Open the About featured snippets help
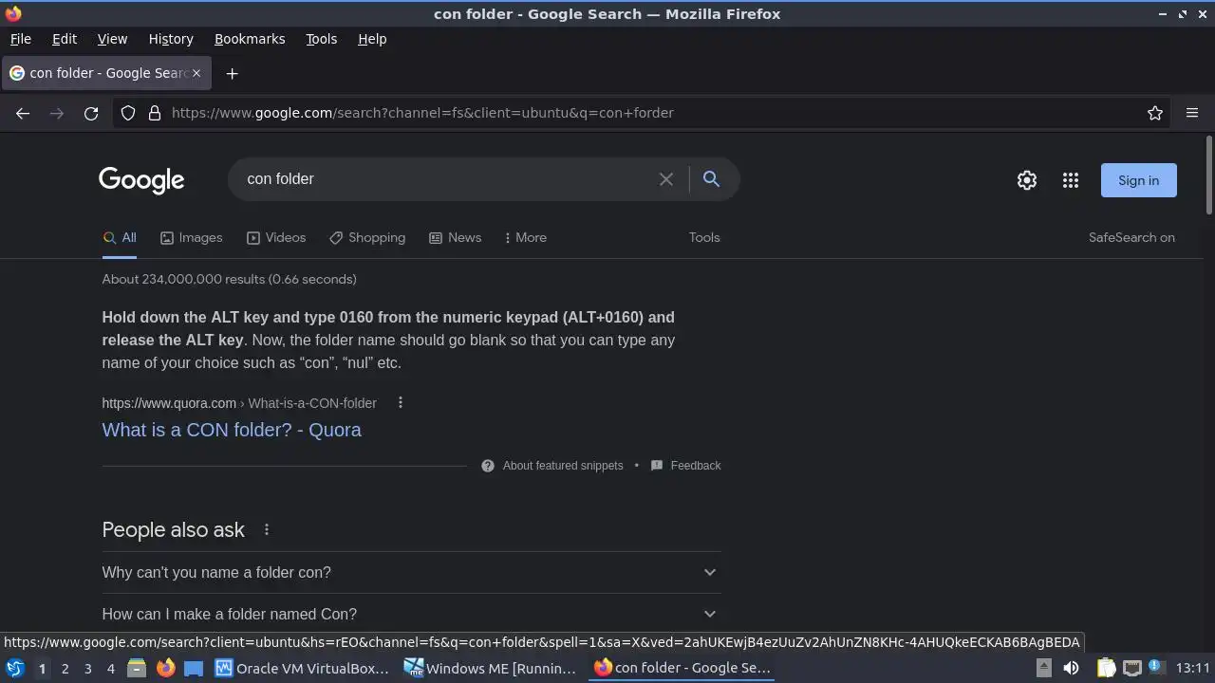1215x683 pixels. (x=552, y=466)
